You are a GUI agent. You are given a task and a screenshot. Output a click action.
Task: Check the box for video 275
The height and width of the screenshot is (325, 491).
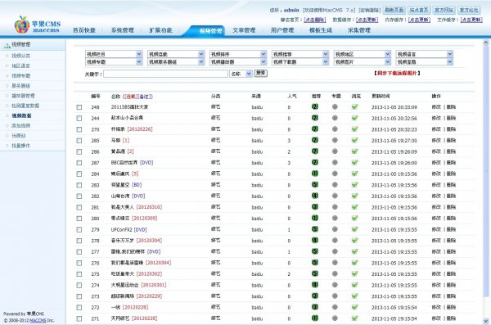click(x=79, y=274)
